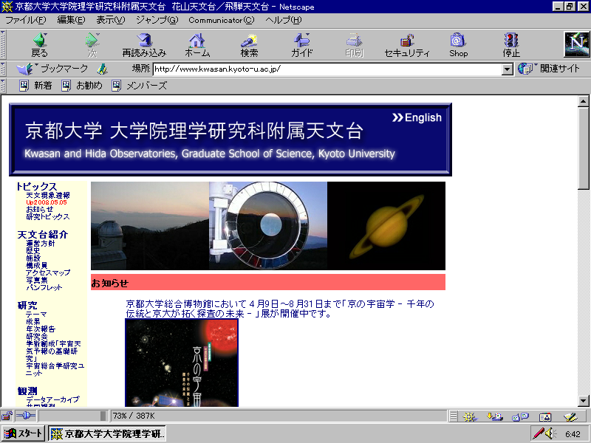Open the Shop toolbar button
Screen dimensions: 591x443
(x=458, y=45)
